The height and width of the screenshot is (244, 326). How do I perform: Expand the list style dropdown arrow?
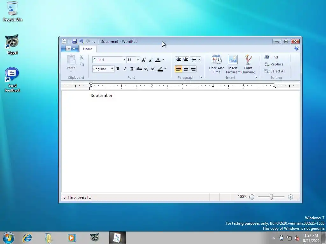coord(199,60)
